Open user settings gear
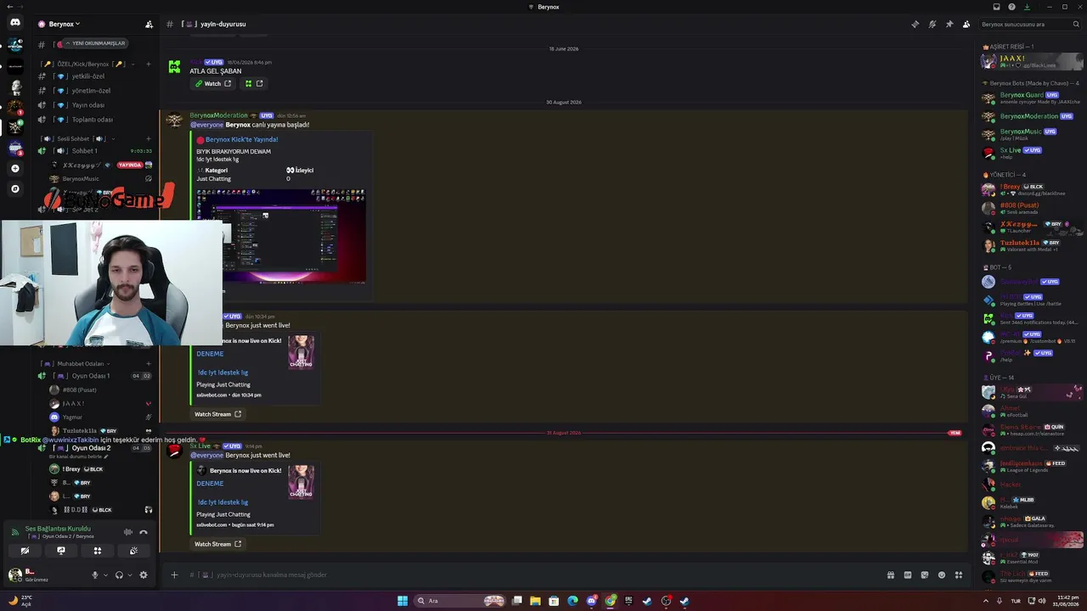 click(143, 575)
